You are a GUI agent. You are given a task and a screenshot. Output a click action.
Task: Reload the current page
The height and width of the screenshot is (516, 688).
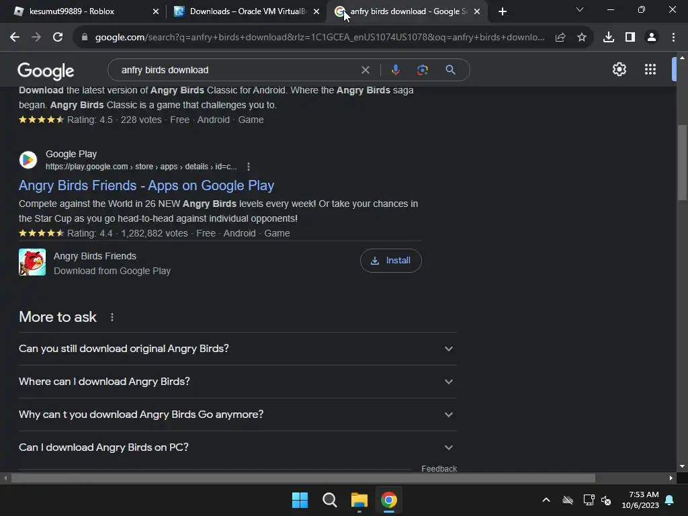[x=58, y=38]
